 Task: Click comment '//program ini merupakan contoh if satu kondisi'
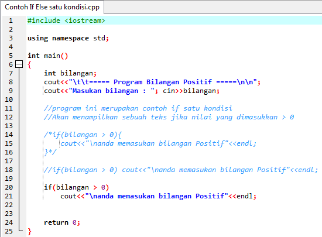tap(138, 108)
